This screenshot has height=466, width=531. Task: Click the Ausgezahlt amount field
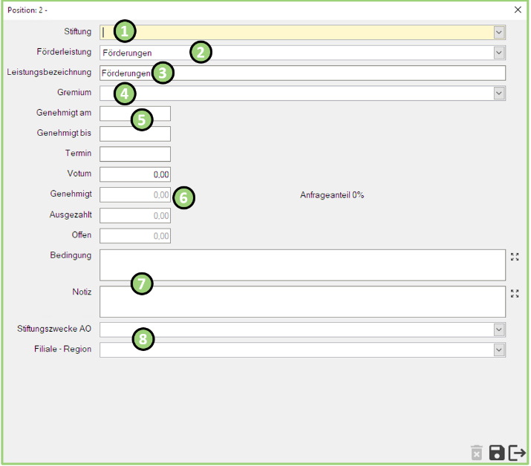pos(135,215)
